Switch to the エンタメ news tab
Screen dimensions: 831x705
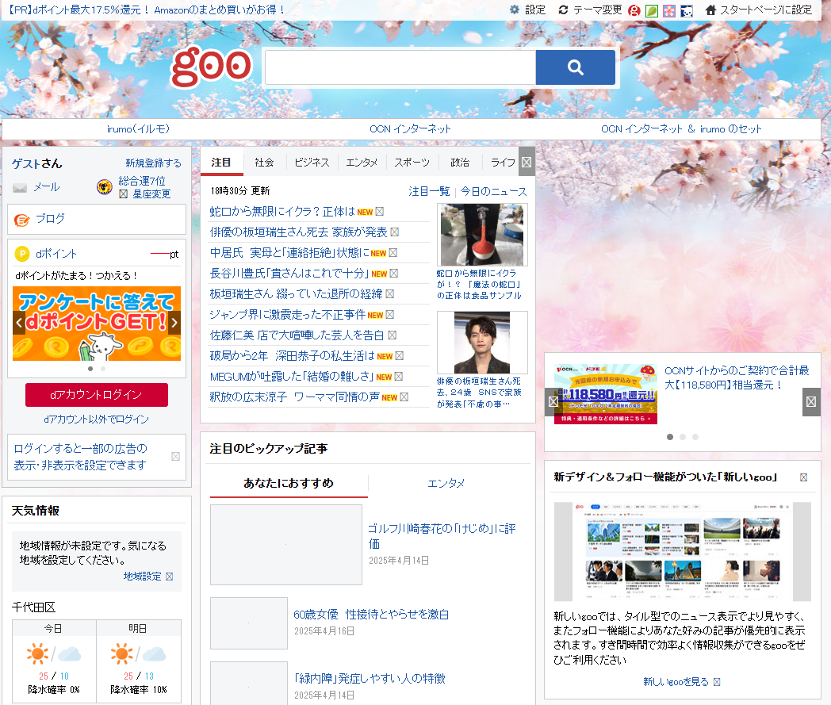tap(362, 163)
